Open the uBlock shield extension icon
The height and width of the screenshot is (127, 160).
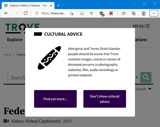pos(102,14)
